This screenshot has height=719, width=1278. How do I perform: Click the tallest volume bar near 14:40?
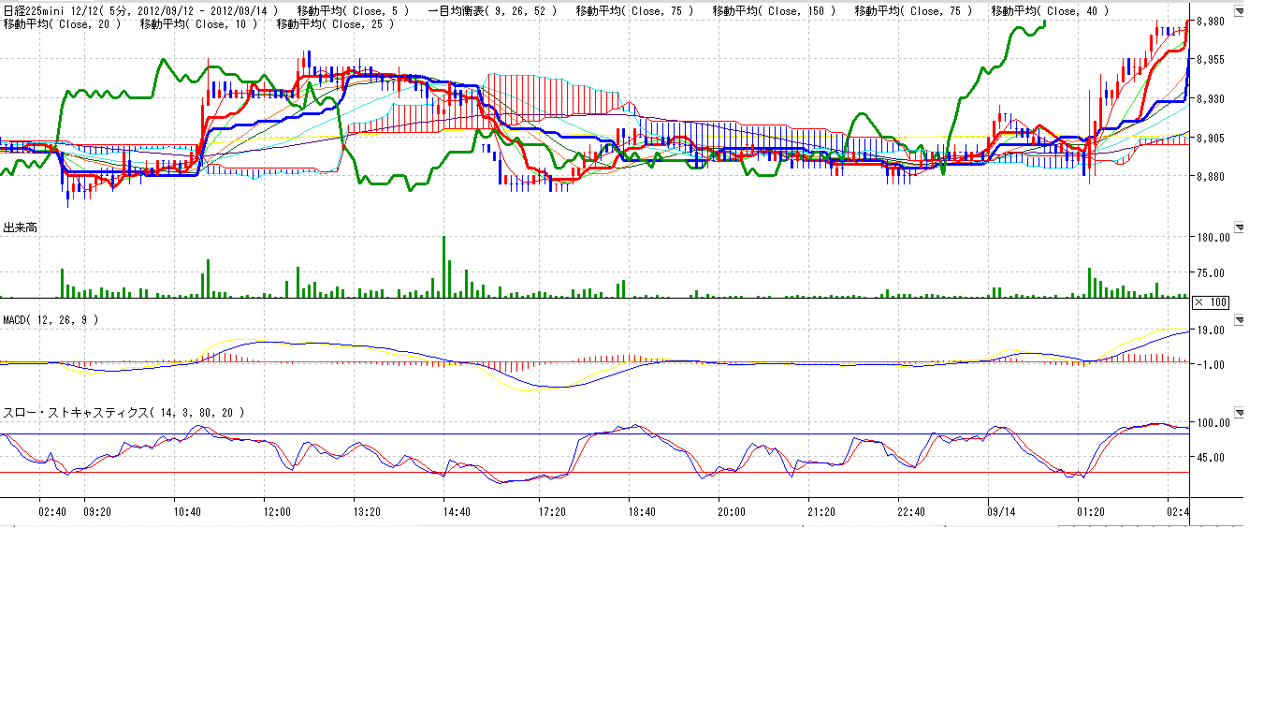tap(443, 267)
